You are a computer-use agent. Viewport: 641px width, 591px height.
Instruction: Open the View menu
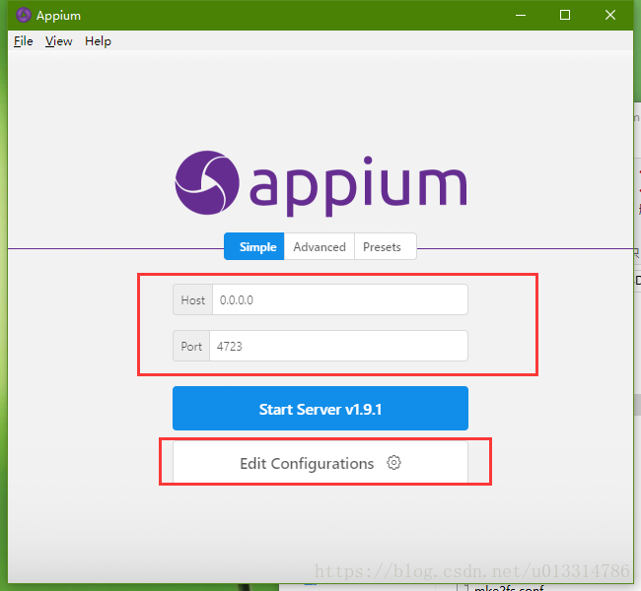58,41
